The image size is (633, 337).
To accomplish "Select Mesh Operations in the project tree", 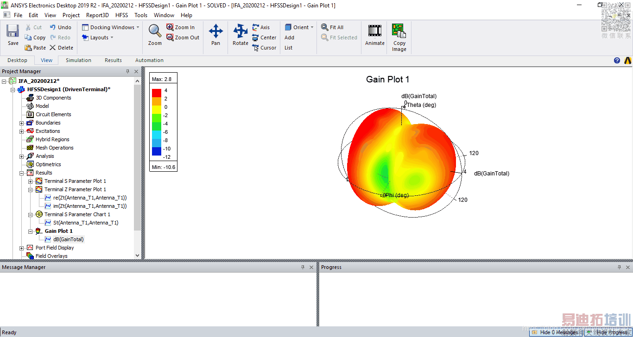I will pyautogui.click(x=55, y=148).
